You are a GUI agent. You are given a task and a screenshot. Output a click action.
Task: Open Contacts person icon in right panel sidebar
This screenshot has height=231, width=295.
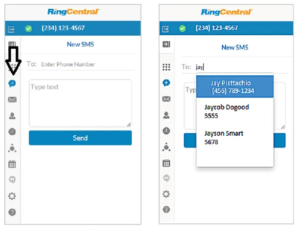pos(166,115)
